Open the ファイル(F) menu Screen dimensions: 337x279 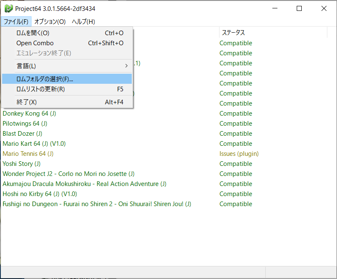click(16, 21)
